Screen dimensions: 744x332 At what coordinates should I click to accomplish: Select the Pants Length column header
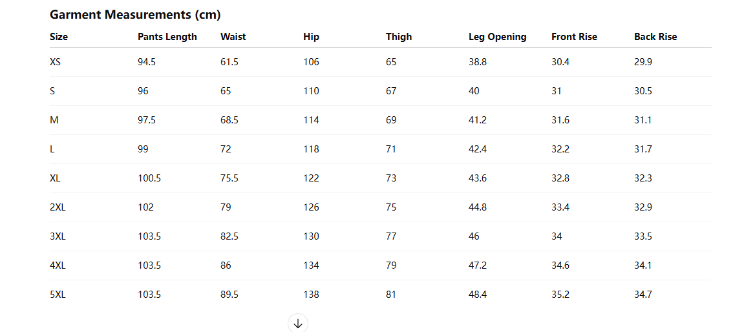click(x=167, y=37)
